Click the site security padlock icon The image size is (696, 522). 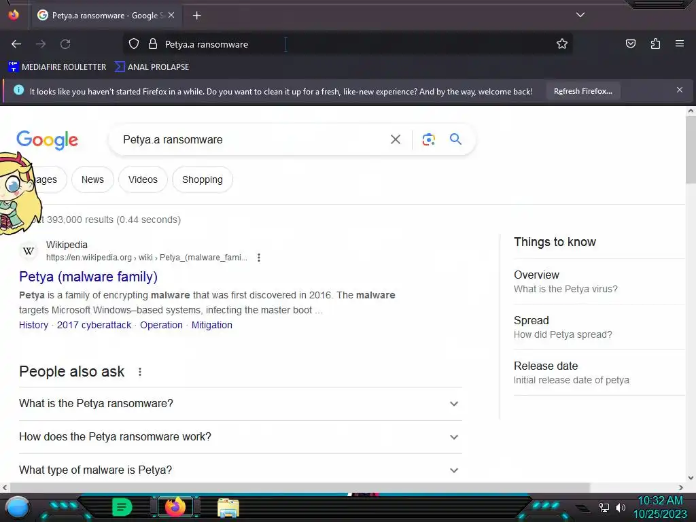(153, 44)
